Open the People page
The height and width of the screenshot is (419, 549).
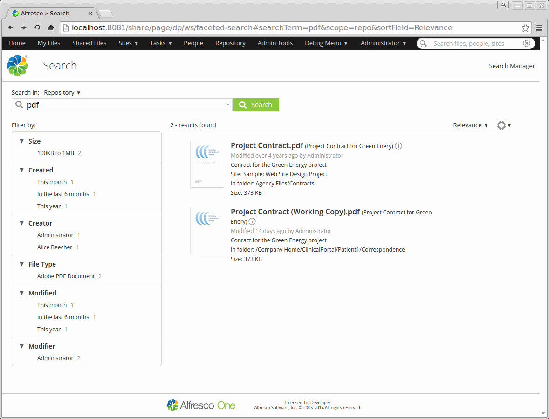coord(193,43)
